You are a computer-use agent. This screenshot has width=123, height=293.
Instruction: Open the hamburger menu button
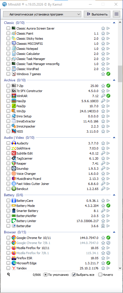117,14
